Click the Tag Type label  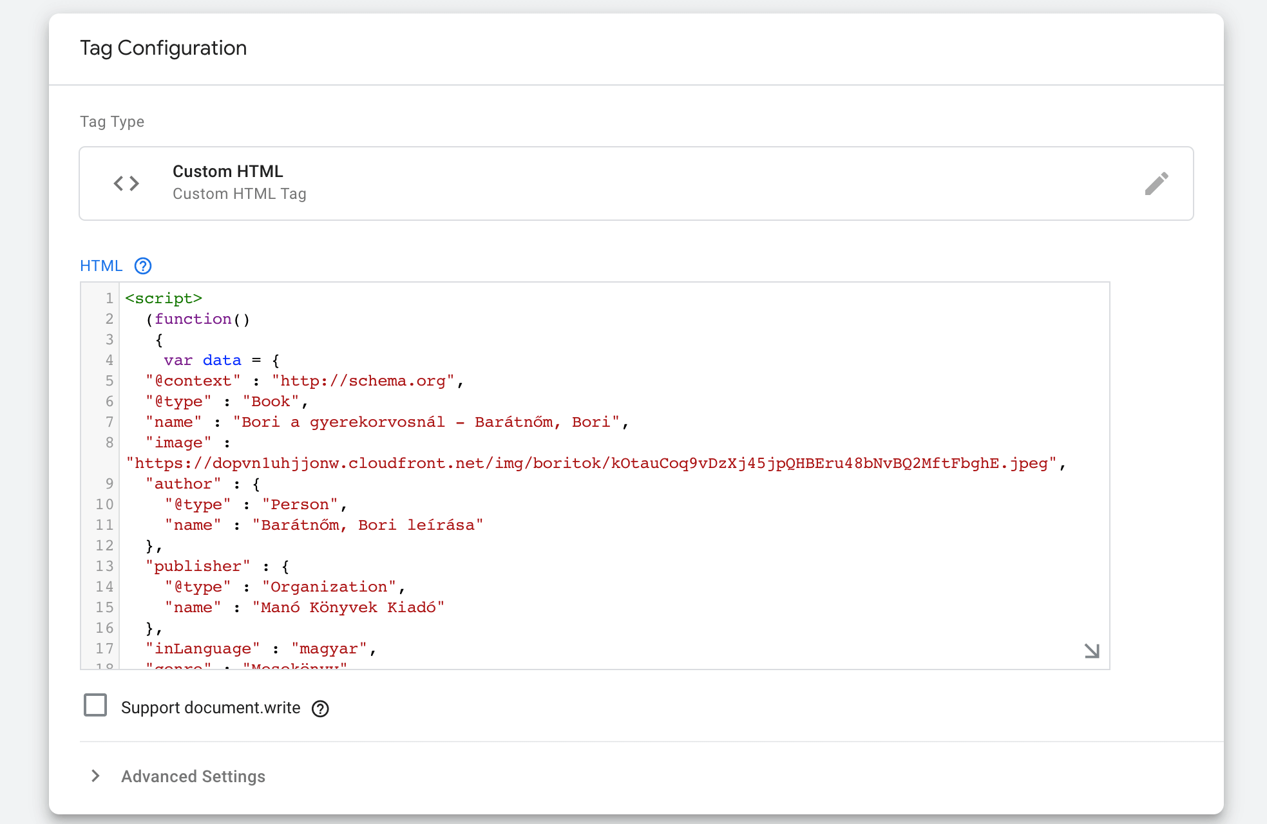coord(112,122)
